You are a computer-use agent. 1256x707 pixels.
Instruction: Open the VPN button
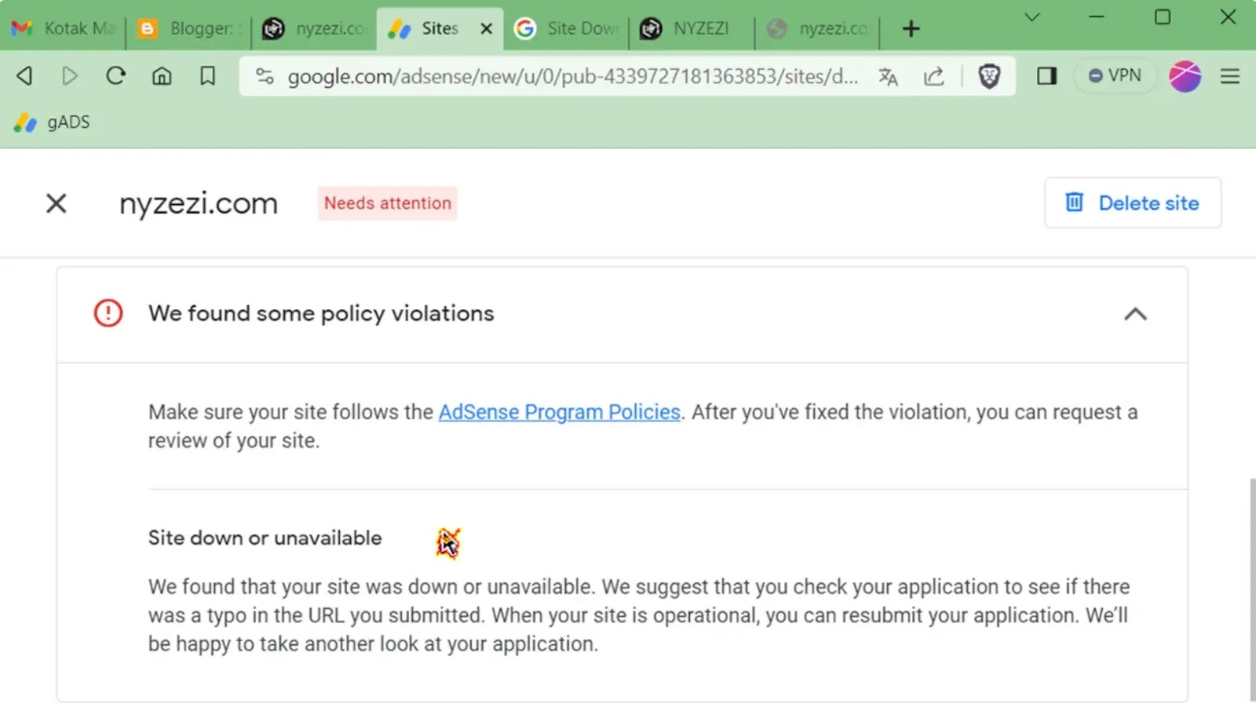coord(1115,76)
